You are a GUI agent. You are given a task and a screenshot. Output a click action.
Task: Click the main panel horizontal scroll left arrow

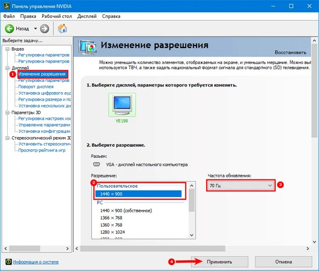pyautogui.click(x=77, y=248)
